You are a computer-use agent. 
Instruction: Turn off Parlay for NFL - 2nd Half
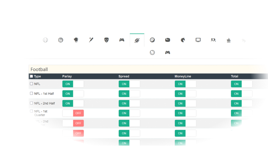(x=73, y=103)
